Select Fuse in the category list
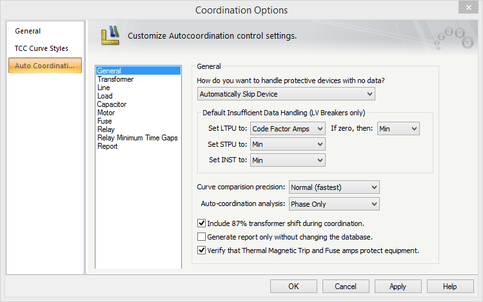 point(104,121)
